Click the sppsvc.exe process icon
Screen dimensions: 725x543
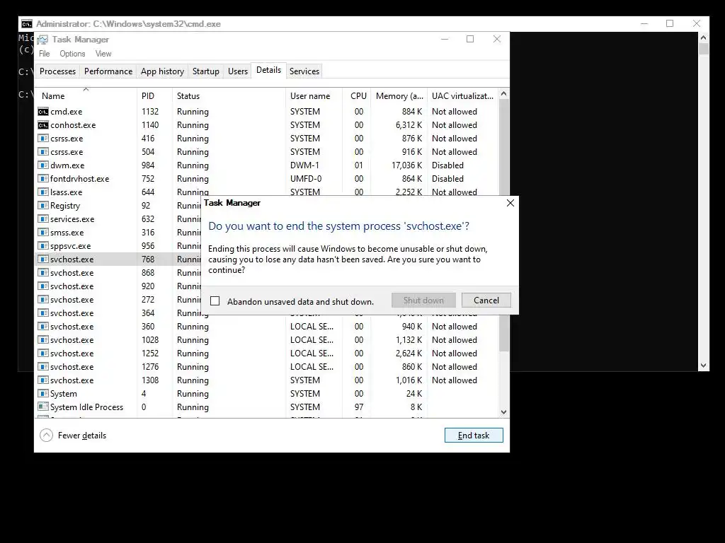click(x=43, y=245)
